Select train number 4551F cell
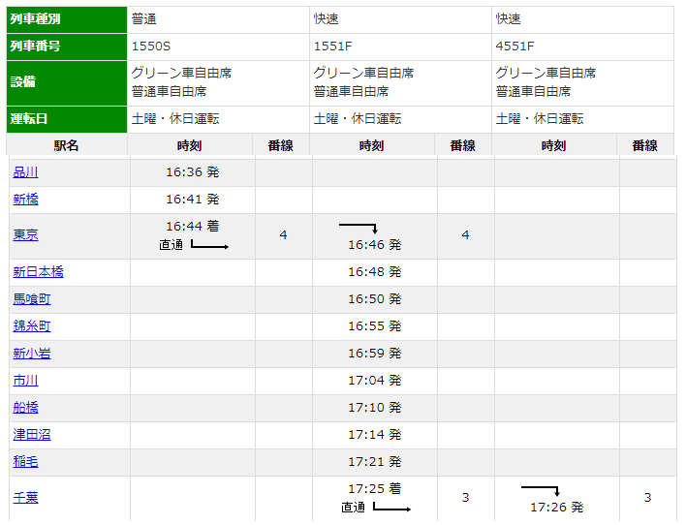The height and width of the screenshot is (525, 686). 582,46
